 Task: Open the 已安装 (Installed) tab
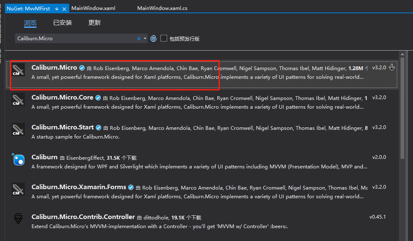63,23
